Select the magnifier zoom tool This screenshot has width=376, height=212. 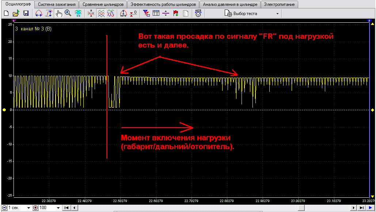68,13
